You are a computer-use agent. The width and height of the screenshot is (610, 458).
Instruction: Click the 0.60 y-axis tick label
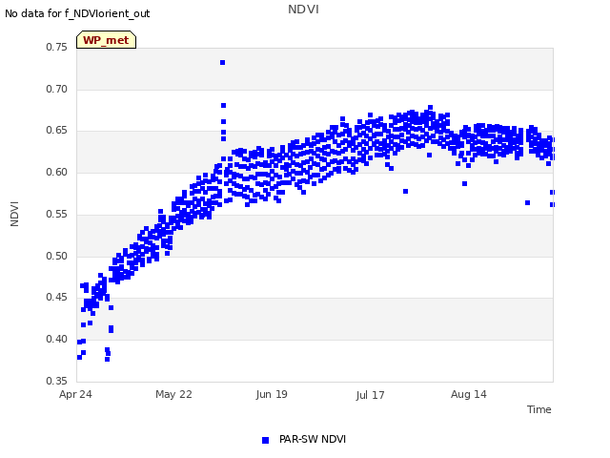tap(57, 172)
